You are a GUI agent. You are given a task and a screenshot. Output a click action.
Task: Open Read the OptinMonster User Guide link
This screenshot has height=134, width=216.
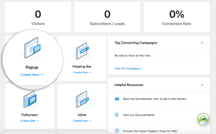click(155, 99)
